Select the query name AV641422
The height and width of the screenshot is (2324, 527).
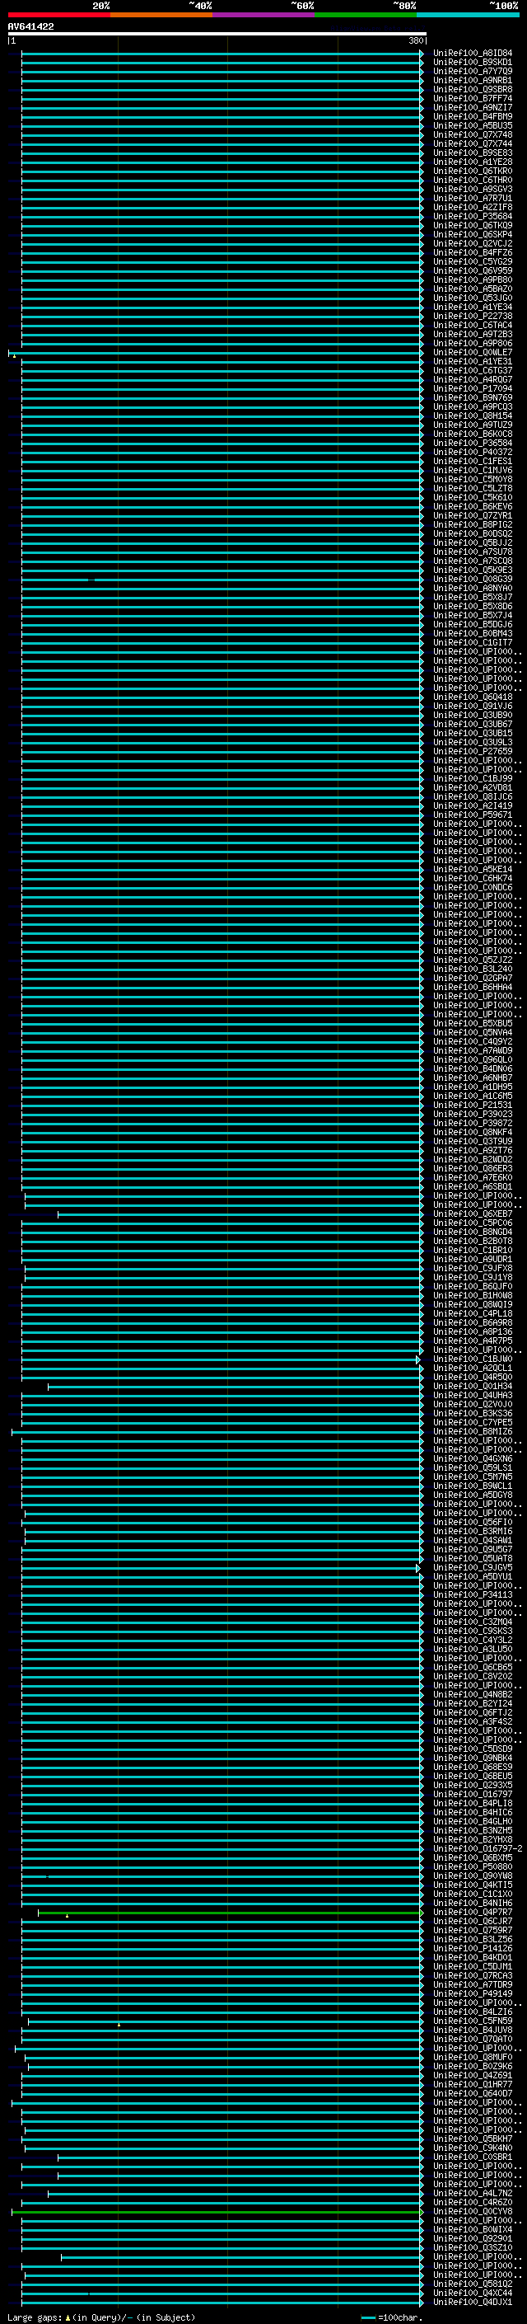(x=30, y=27)
